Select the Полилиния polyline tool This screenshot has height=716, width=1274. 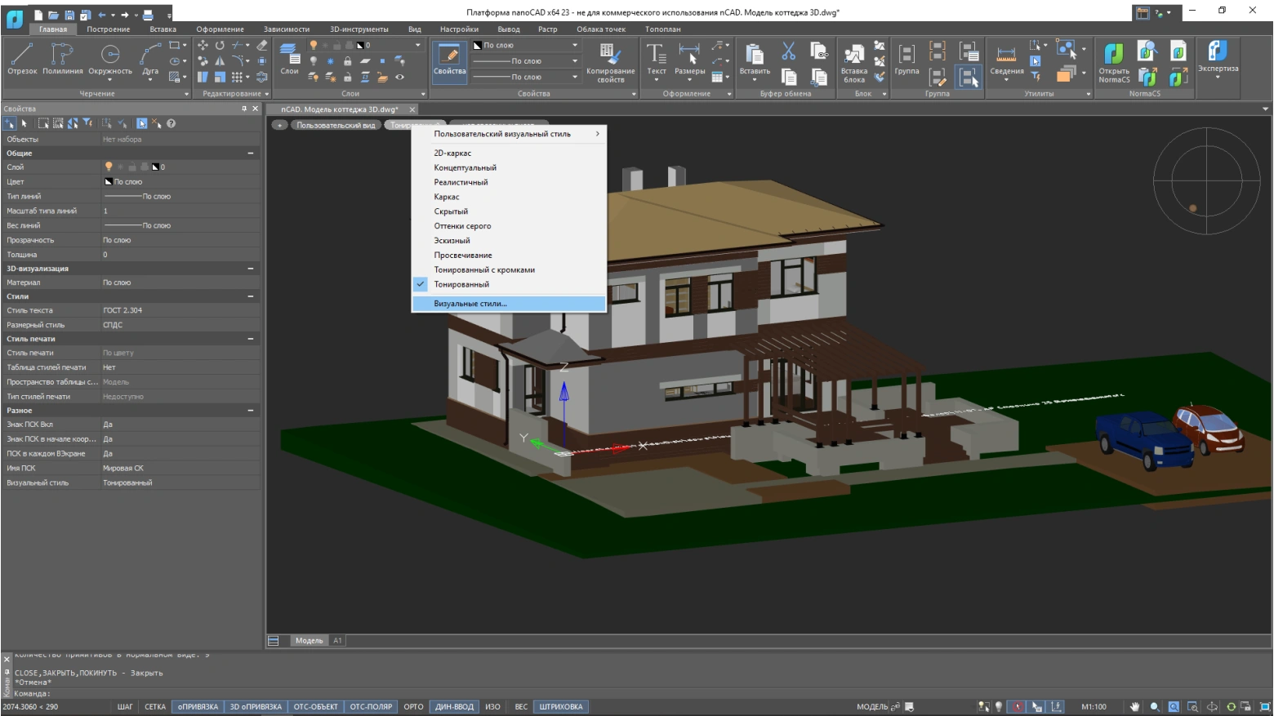click(62, 59)
